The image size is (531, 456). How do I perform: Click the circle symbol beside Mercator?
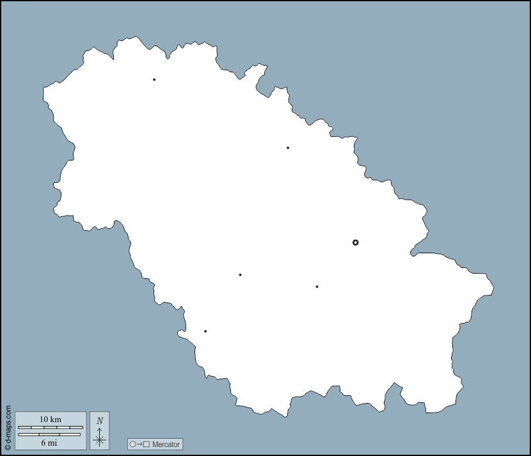tap(133, 444)
